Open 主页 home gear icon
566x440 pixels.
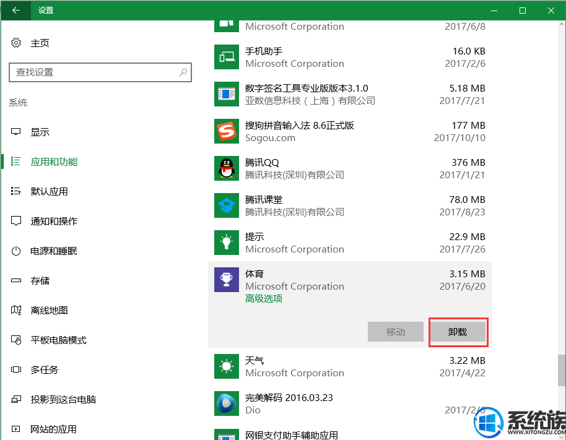tap(16, 43)
